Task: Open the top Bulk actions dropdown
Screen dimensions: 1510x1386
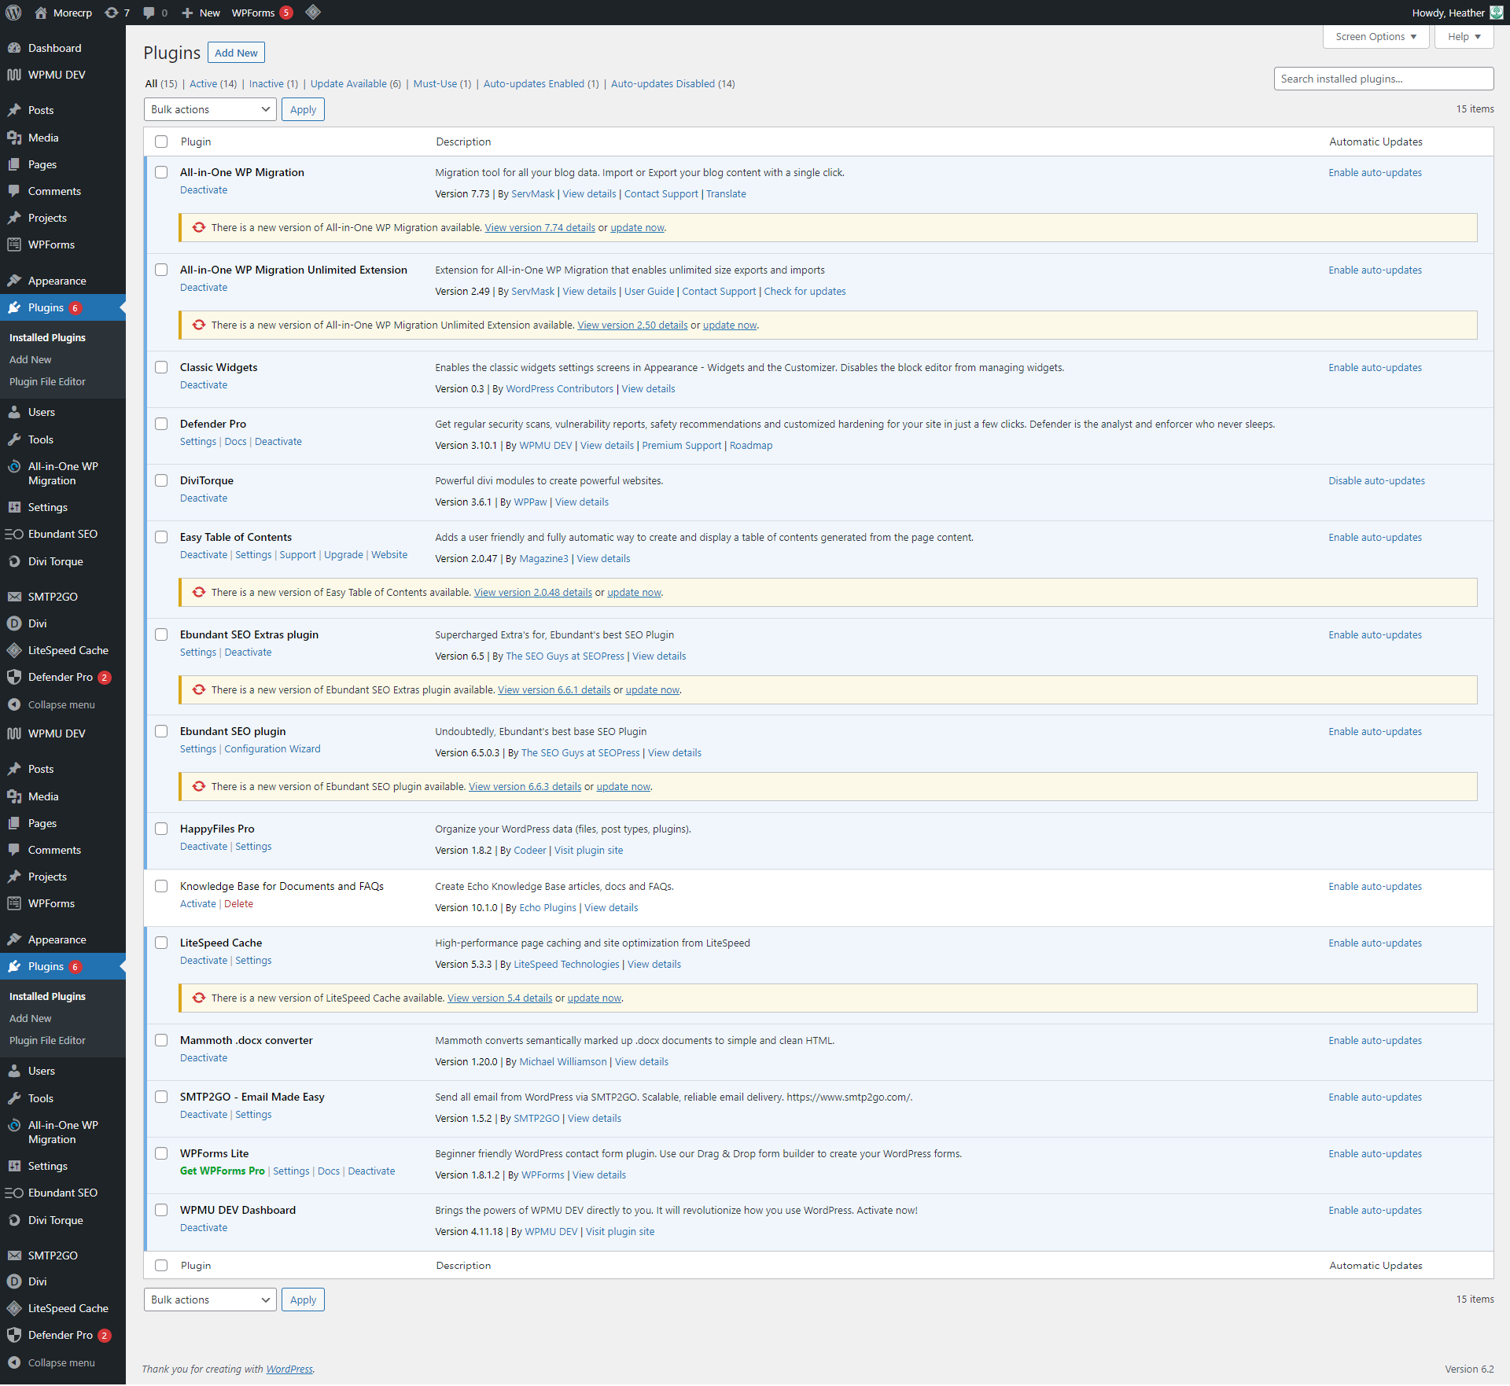Action: pyautogui.click(x=210, y=109)
